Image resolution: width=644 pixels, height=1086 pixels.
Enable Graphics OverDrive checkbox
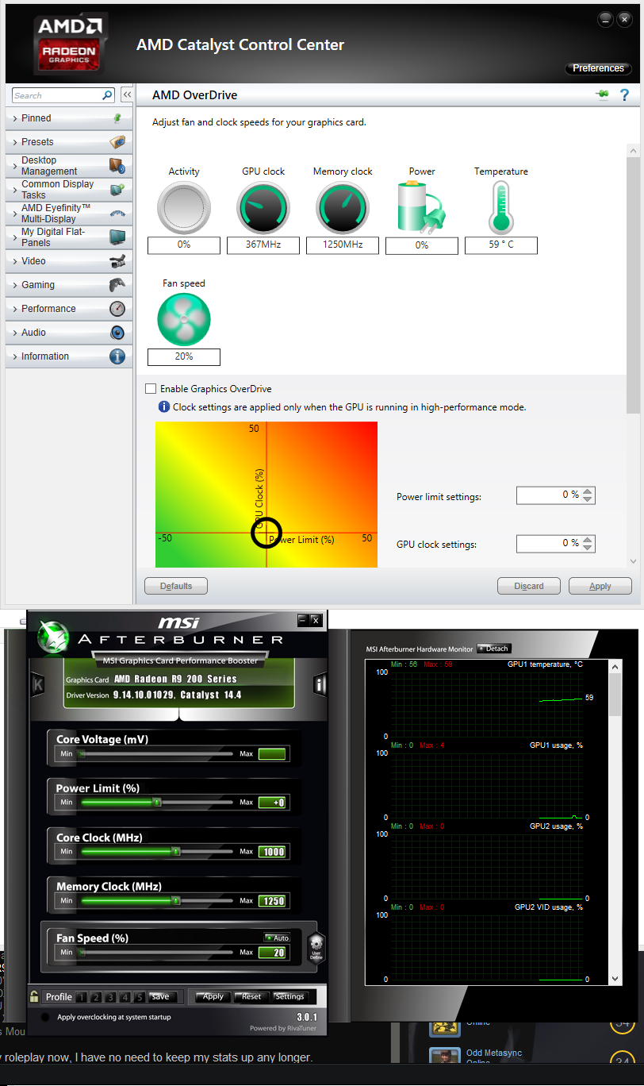click(x=151, y=389)
